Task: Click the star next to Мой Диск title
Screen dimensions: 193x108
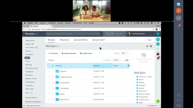Action: pos(59,46)
